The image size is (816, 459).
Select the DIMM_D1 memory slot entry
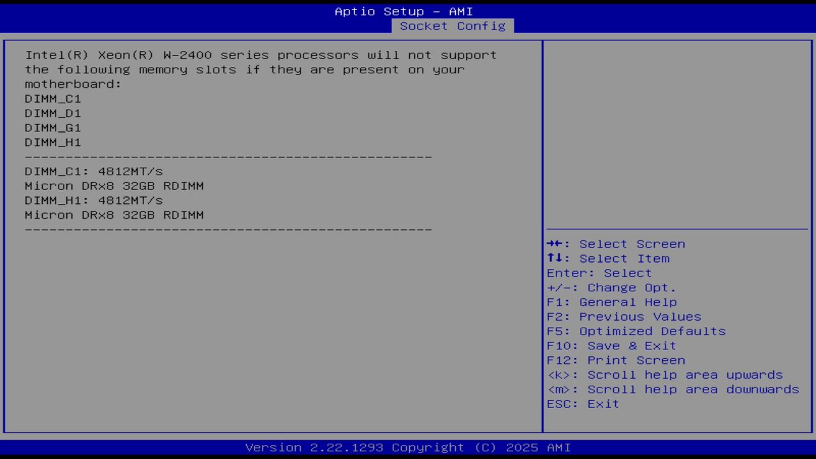coord(53,113)
